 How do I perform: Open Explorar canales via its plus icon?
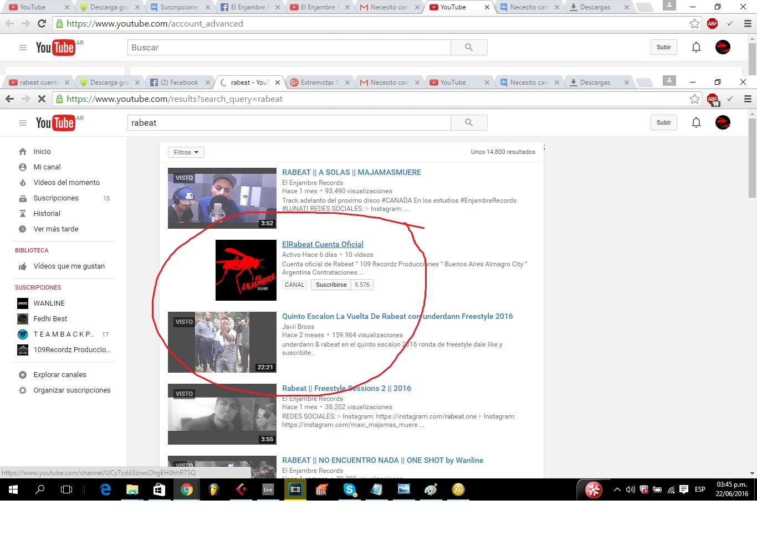click(23, 375)
